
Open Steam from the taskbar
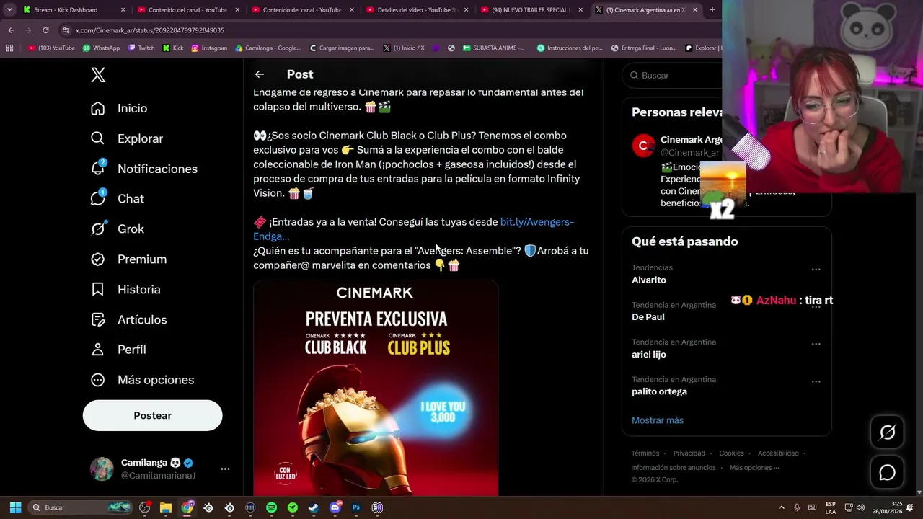(314, 507)
